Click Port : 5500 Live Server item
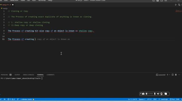This screenshot has height=102, width=182. [x=175, y=99]
